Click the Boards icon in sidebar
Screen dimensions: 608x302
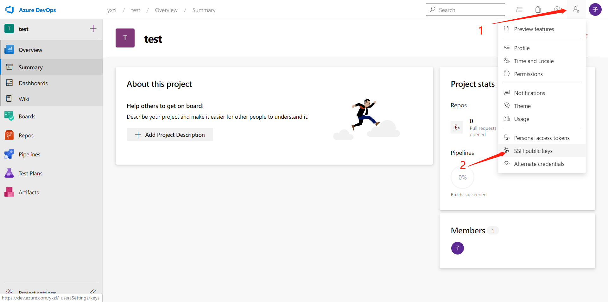coord(9,116)
